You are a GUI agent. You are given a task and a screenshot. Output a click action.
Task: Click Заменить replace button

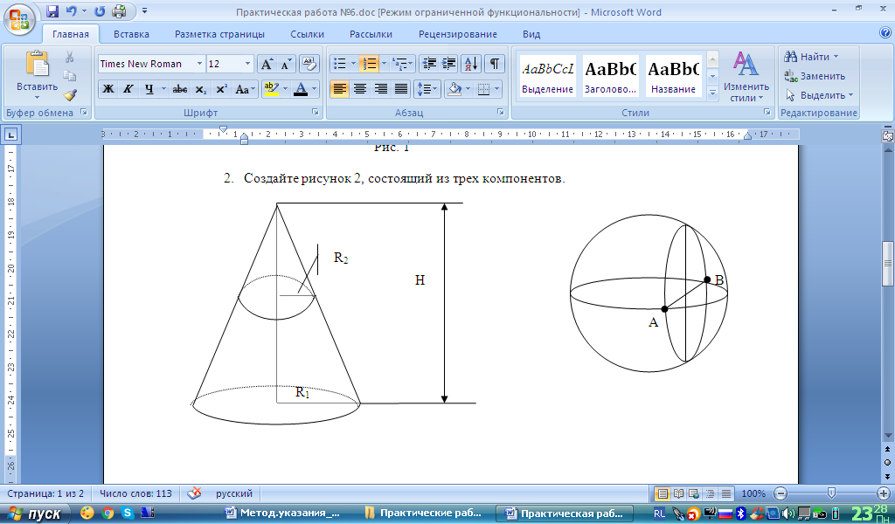(815, 76)
